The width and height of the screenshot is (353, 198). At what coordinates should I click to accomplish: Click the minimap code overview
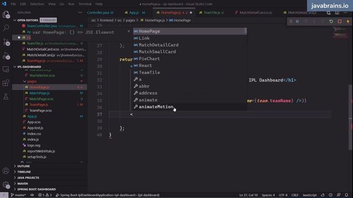coord(340,32)
